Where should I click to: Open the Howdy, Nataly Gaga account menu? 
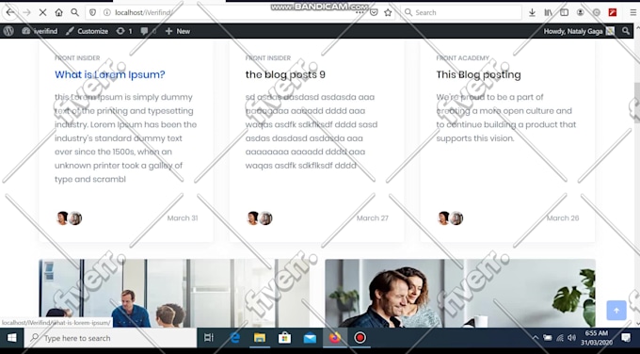(579, 31)
